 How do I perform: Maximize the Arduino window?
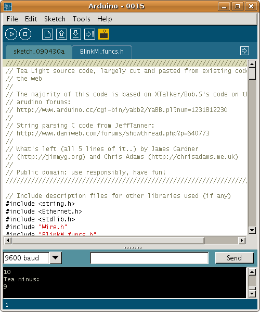click(x=238, y=7)
